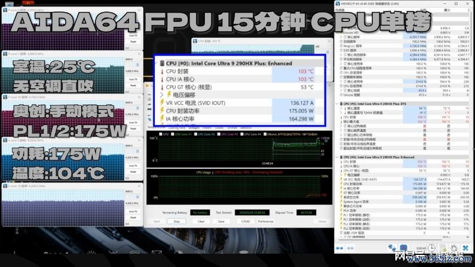Viewport: 475px width, 267px height.
Task: Toggle CPU Core #4 checkbox
Action: coord(242,134)
